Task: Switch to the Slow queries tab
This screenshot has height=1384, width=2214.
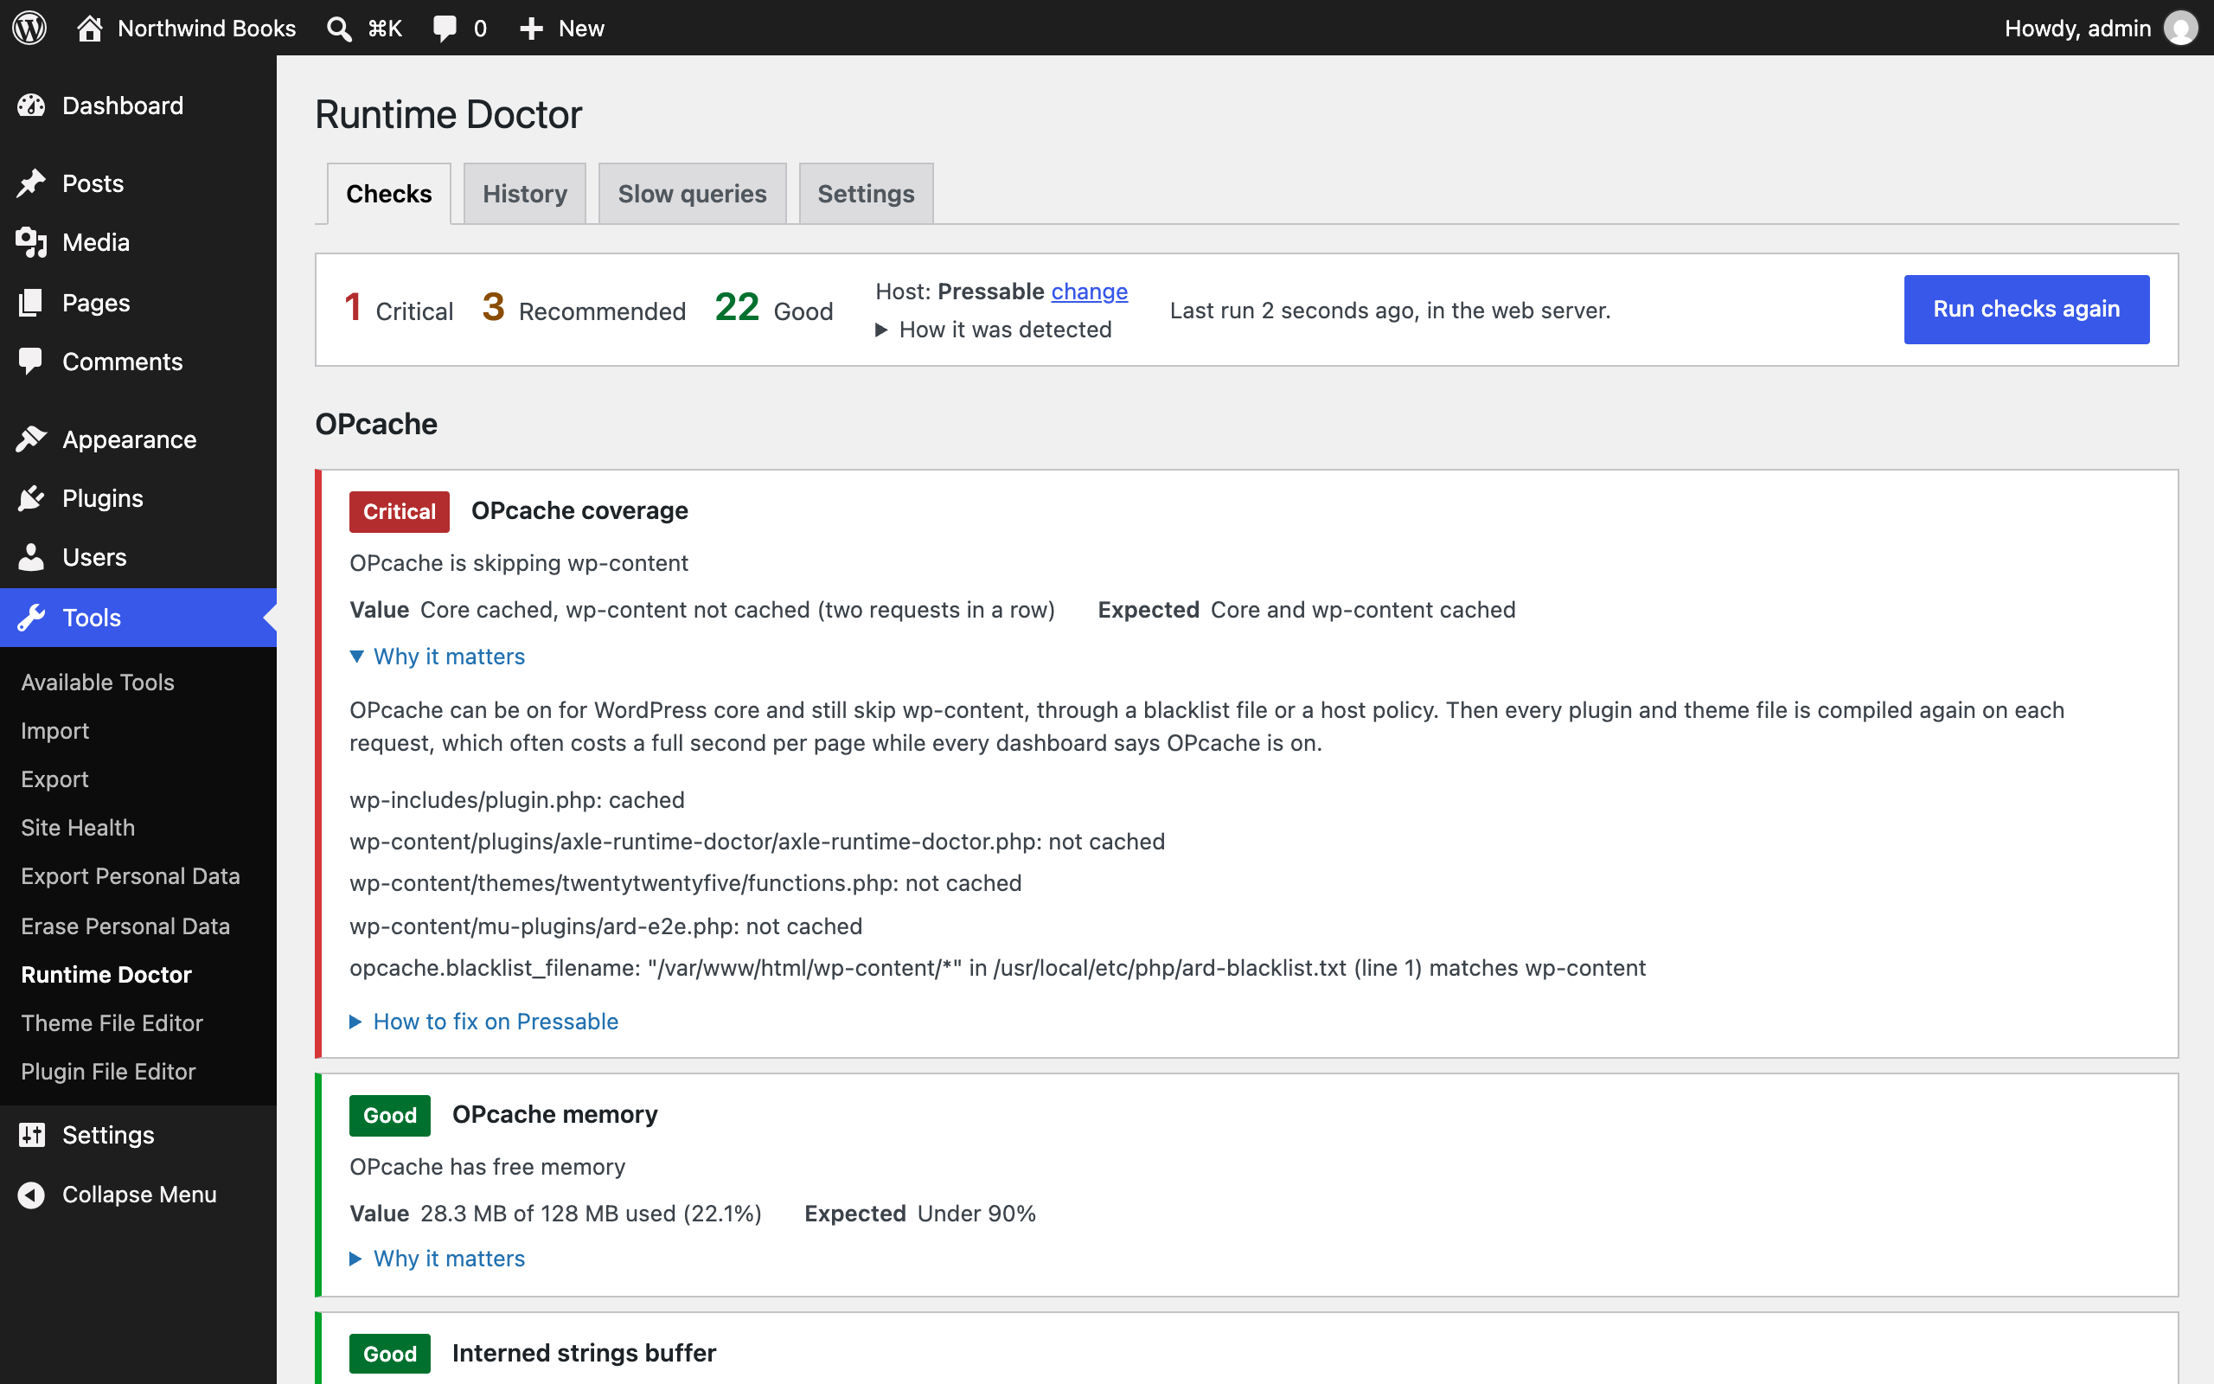Action: [x=693, y=193]
